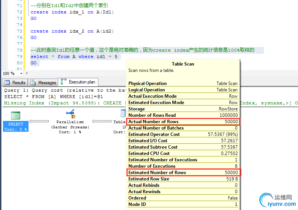Viewport: 298px width, 210px height.
Task: Click the Table Scan operator icon
Action: (x=123, y=113)
